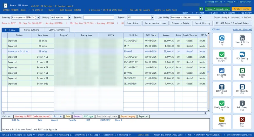Click the Exit Esc red icon
The image size is (254, 137).
(x=242, y=119)
